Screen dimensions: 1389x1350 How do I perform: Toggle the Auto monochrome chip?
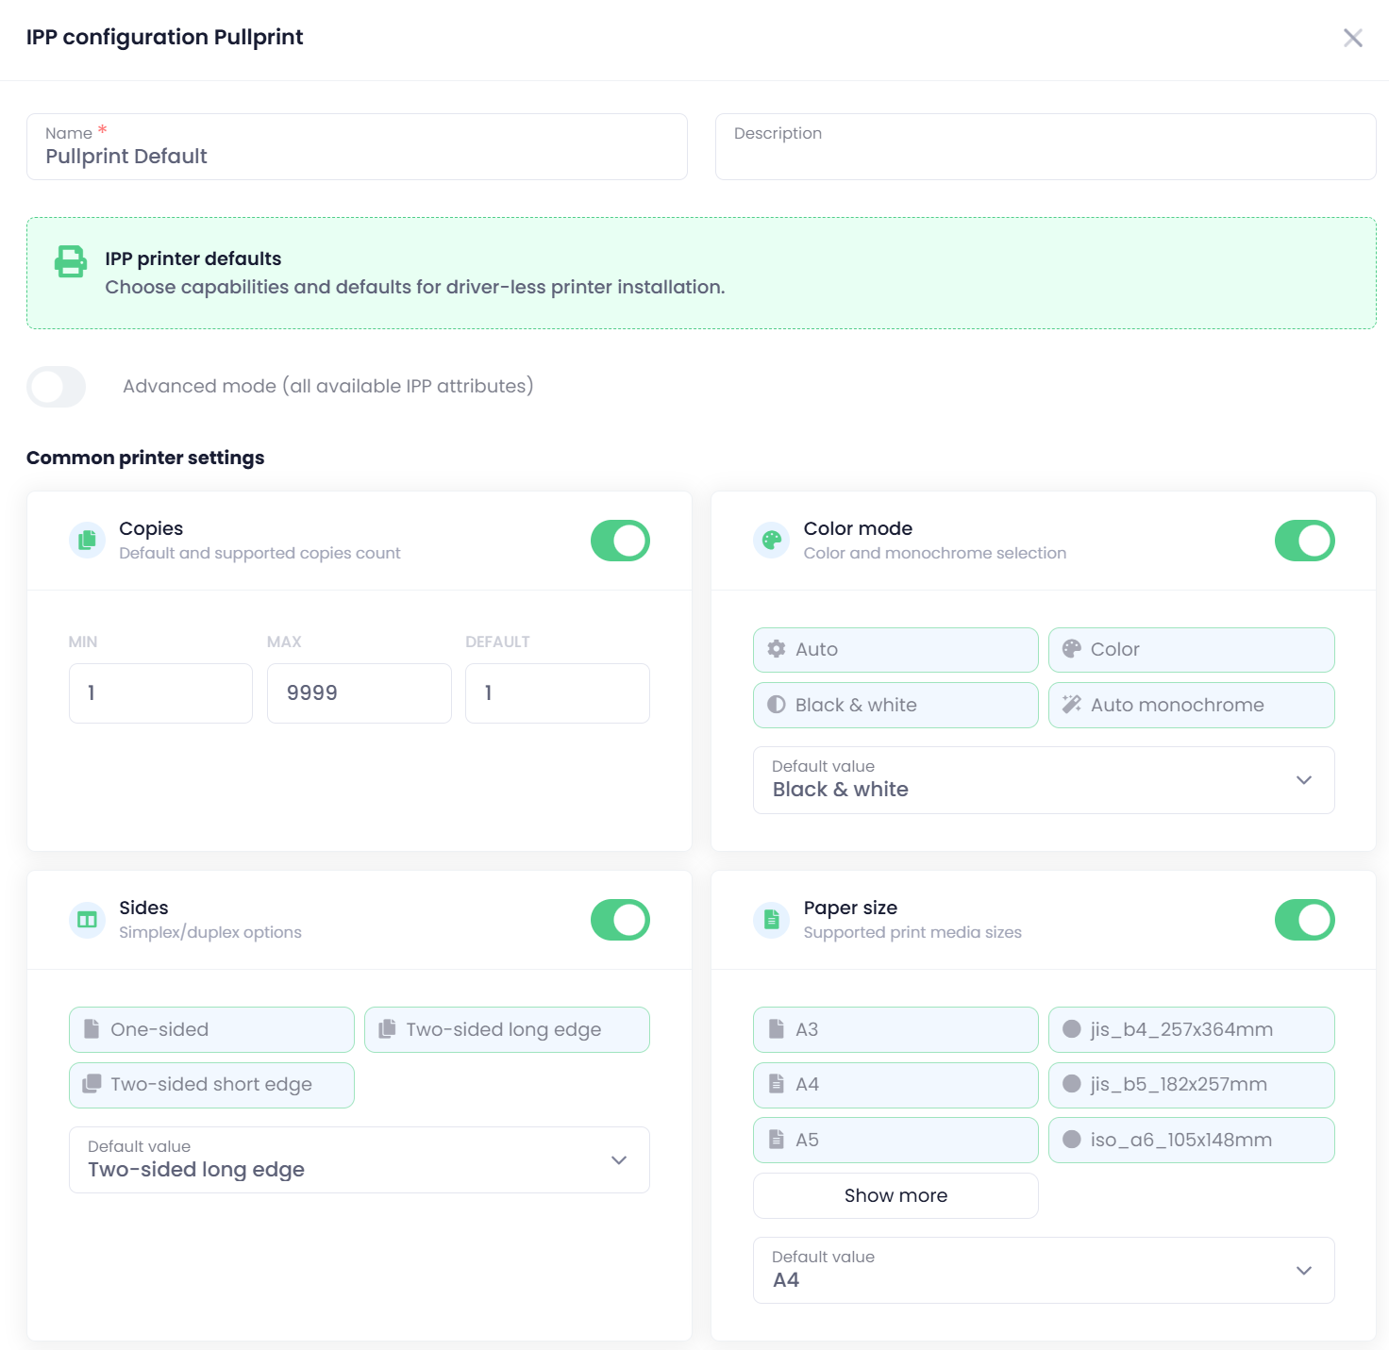tap(1192, 705)
